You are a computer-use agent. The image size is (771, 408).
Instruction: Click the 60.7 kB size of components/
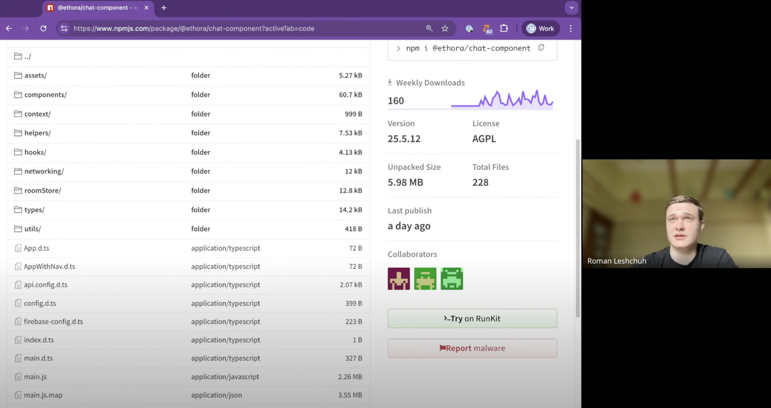[x=350, y=95]
